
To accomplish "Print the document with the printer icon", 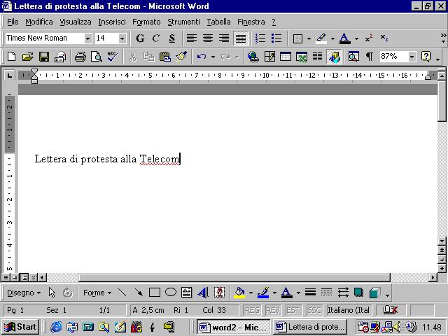I will click(80, 57).
